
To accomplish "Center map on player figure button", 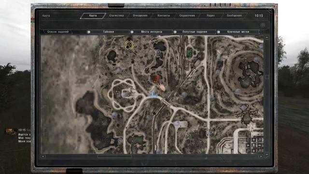I will (x=254, y=145).
